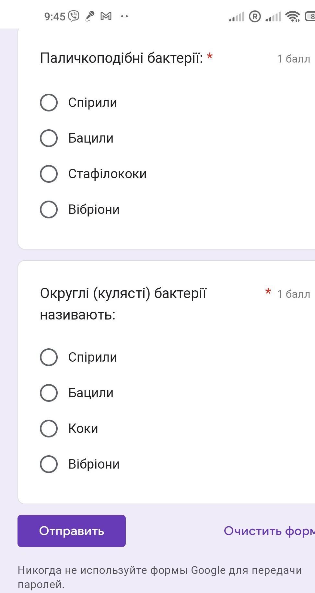
Task: Tap the first SIM signal bars icon
Action: point(237,17)
